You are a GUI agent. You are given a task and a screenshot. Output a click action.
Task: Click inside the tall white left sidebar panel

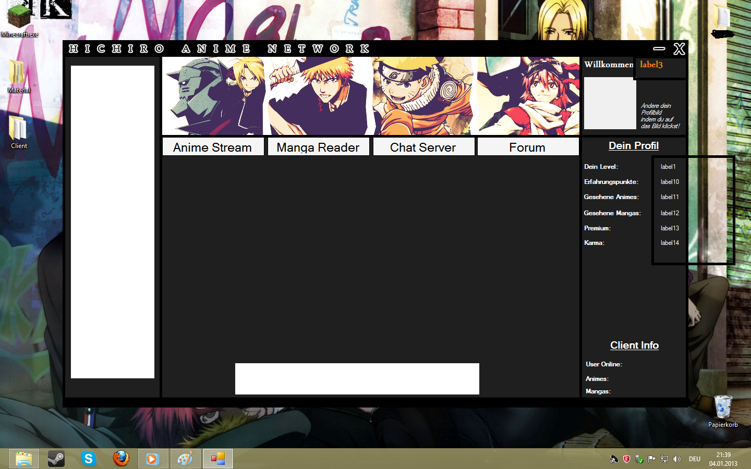[x=113, y=221]
